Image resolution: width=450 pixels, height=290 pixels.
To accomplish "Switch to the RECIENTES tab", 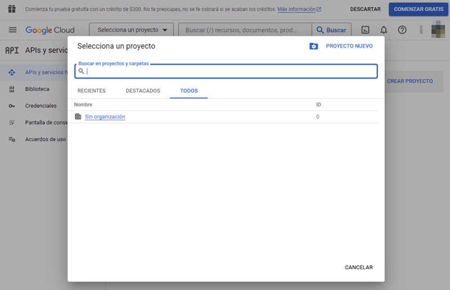I will tap(92, 90).
